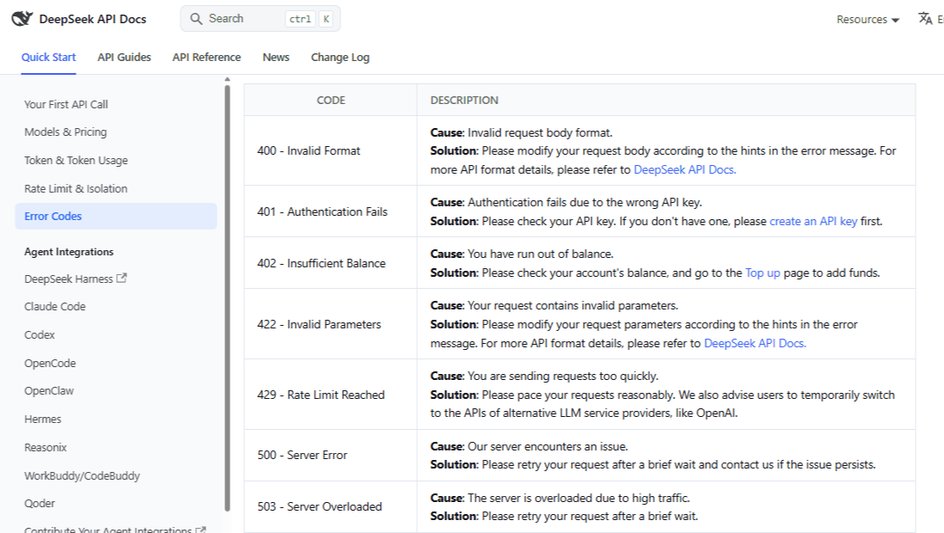Open the Qoder integration page

pyautogui.click(x=40, y=504)
